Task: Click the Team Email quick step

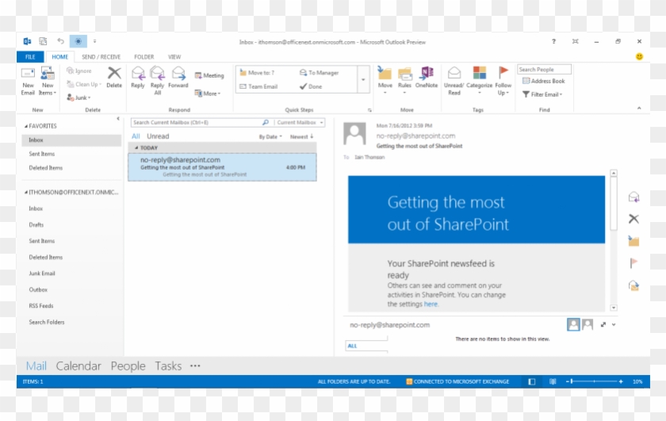Action: pyautogui.click(x=258, y=86)
